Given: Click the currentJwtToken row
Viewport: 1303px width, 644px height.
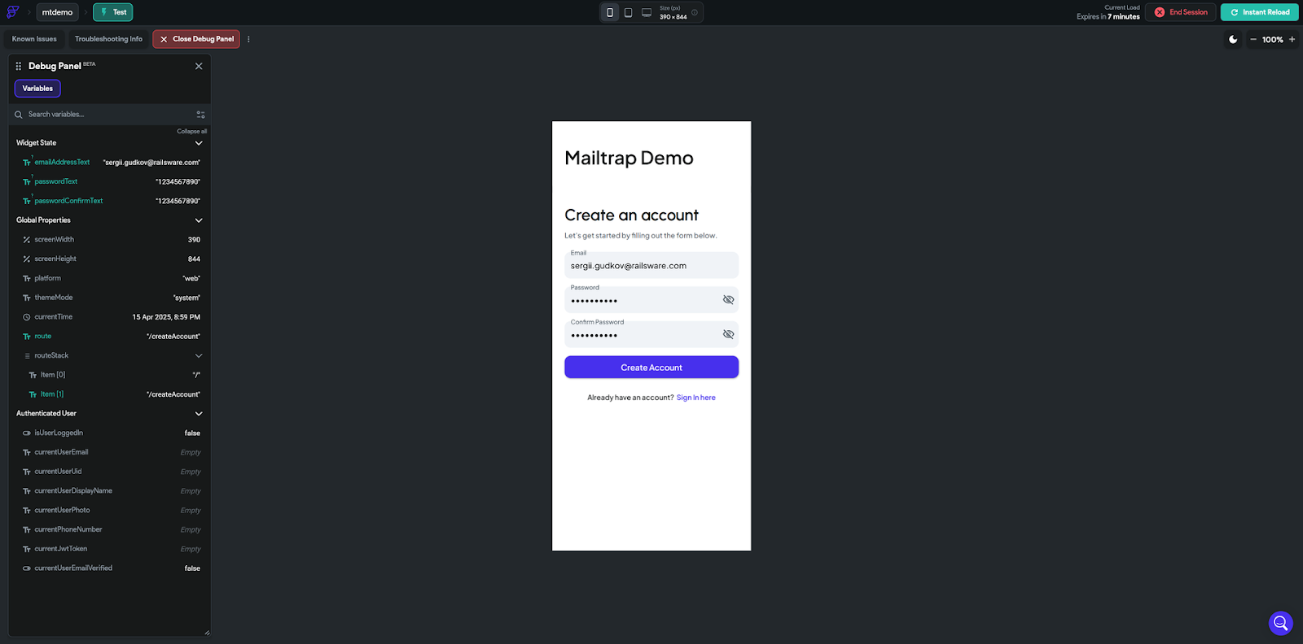Looking at the screenshot, I should pyautogui.click(x=111, y=549).
